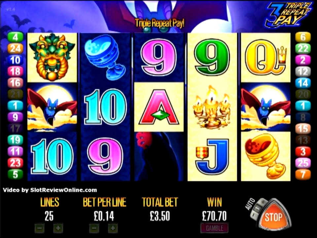Click the dragon door knocker symbol
This screenshot has width=317, height=238.
[x=52, y=58]
